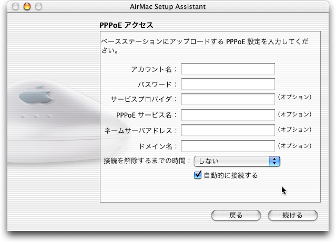Click the しない value in the popup menu

coord(209,161)
